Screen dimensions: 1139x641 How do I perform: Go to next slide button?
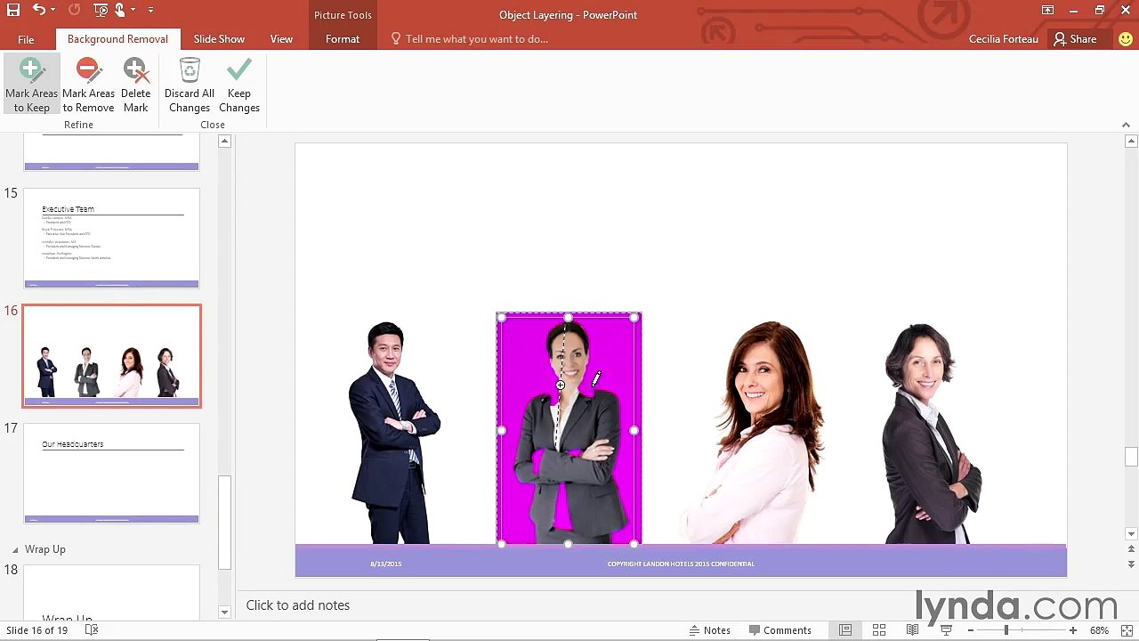[1131, 564]
